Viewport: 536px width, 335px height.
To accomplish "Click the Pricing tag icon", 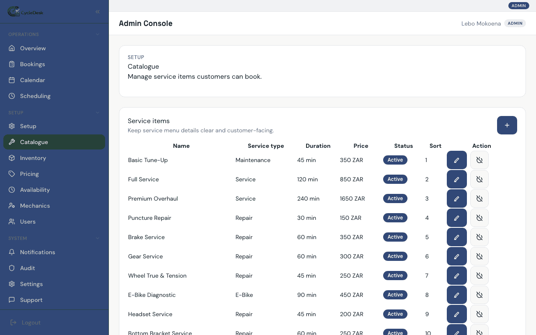I will click(x=12, y=174).
